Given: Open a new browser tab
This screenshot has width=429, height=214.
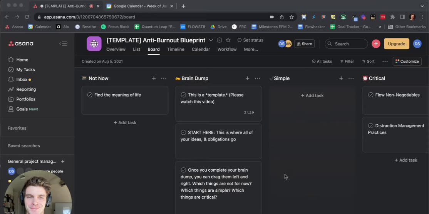Looking at the screenshot, I should click(183, 6).
